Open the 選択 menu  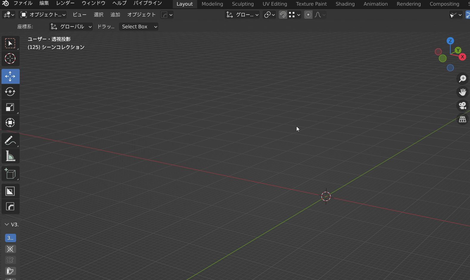pos(99,15)
